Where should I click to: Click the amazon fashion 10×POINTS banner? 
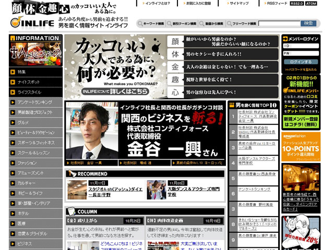tap(301, 147)
